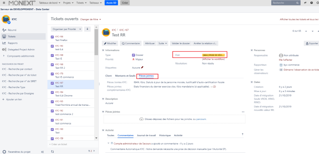Switch to the Historique activity tab
Image resolution: width=319 pixels, height=154 pixels.
pyautogui.click(x=164, y=135)
